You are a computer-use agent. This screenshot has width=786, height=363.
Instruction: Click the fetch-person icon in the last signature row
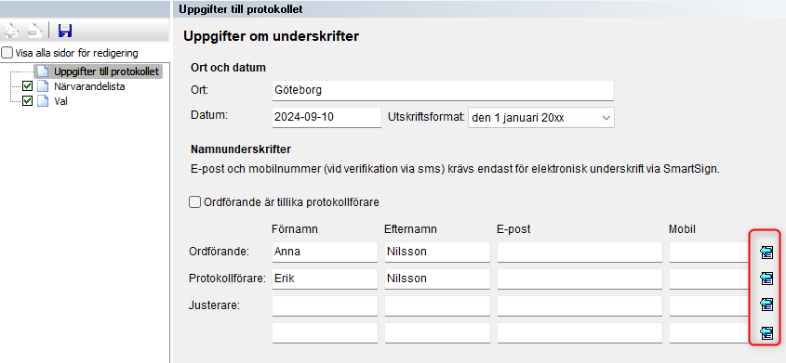[766, 332]
